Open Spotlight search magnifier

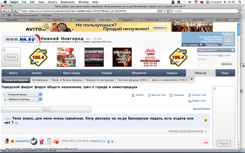240,2
